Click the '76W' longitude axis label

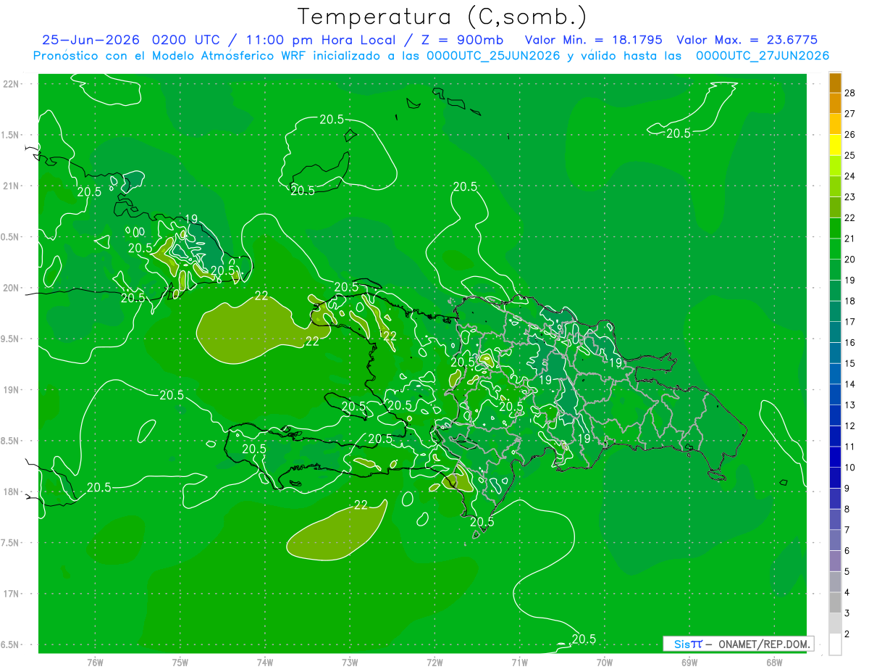pyautogui.click(x=95, y=663)
